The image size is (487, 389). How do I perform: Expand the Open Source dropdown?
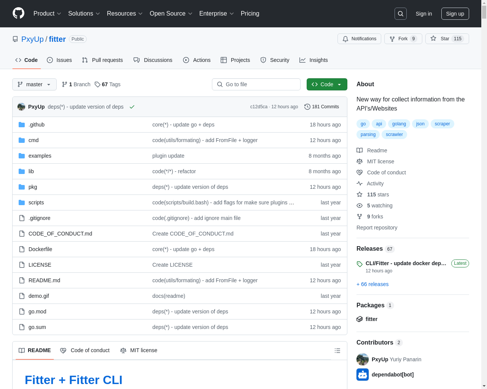pos(171,14)
